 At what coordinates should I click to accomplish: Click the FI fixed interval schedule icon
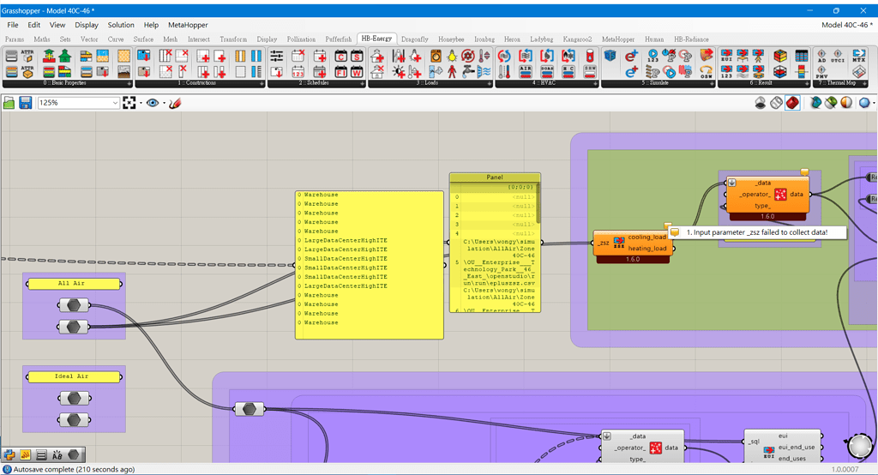[341, 71]
